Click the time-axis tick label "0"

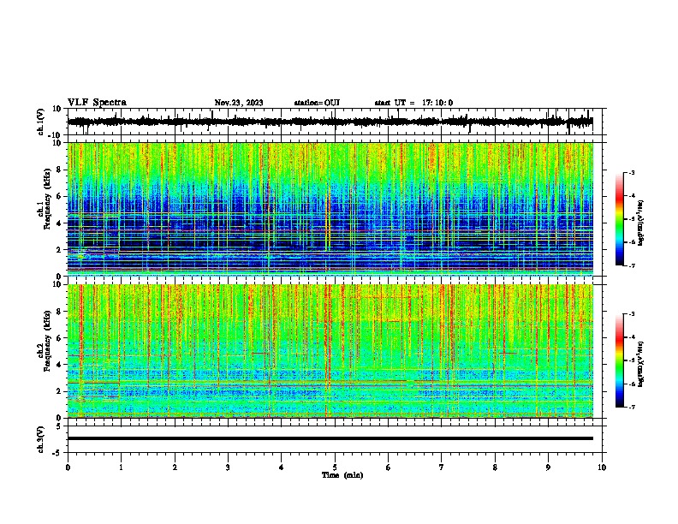coord(68,467)
